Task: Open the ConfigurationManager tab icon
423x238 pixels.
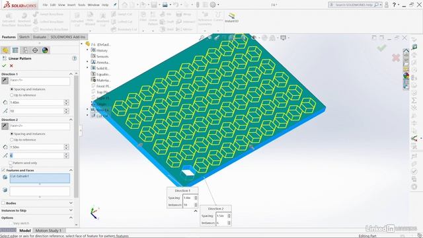Action: coord(25,50)
